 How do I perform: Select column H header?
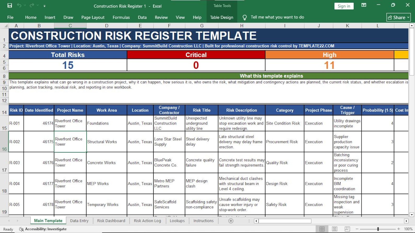pos(242,26)
